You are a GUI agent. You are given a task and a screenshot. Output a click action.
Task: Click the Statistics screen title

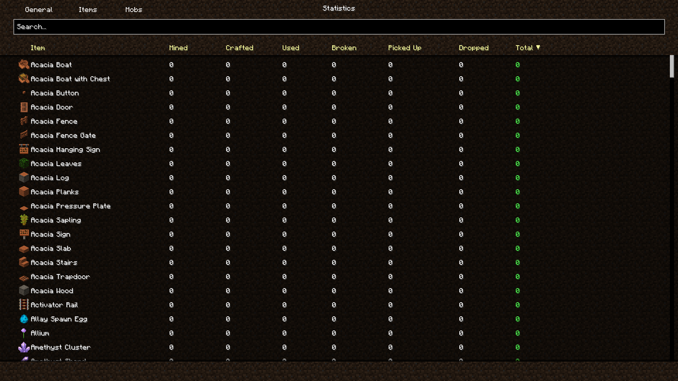tap(338, 8)
